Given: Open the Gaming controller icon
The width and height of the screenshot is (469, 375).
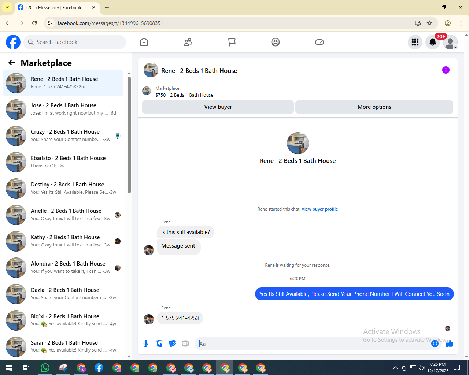Looking at the screenshot, I should pos(320,42).
